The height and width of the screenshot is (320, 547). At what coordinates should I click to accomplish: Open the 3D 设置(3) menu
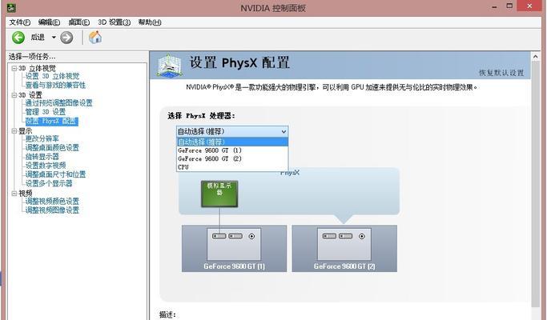114,22
